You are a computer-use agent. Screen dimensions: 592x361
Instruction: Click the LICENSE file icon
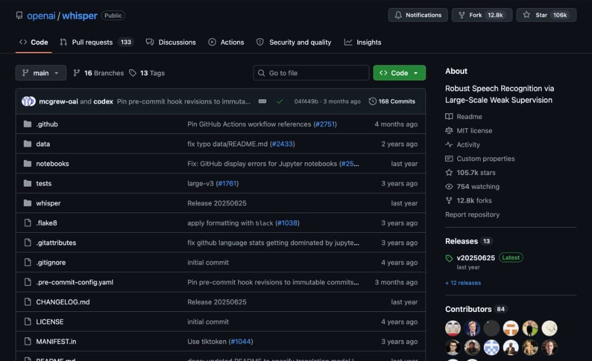(x=28, y=321)
